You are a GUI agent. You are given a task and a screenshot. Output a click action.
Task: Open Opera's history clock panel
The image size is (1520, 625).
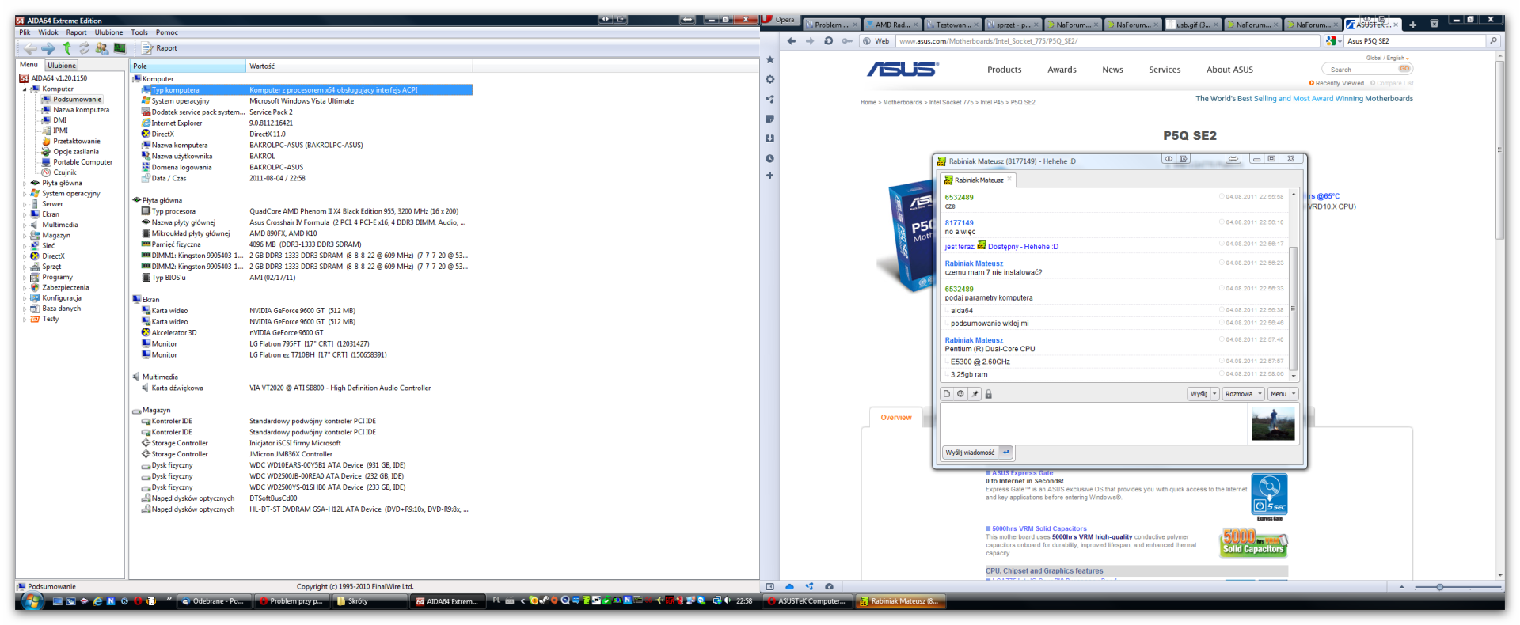(769, 158)
